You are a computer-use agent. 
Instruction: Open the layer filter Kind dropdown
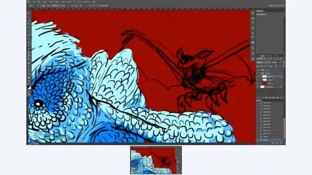261,59
